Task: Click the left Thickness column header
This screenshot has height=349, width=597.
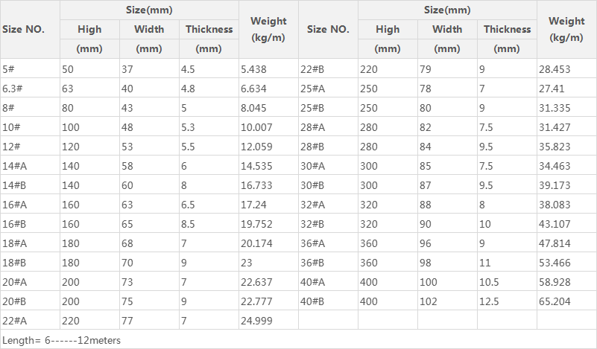Action: point(209,30)
